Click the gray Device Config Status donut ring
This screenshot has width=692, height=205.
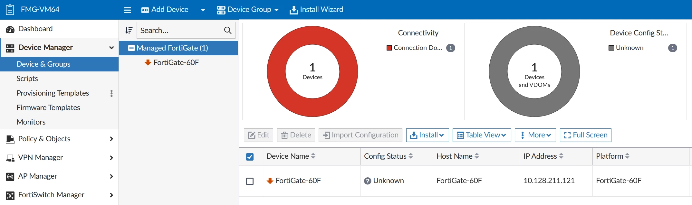click(498, 71)
